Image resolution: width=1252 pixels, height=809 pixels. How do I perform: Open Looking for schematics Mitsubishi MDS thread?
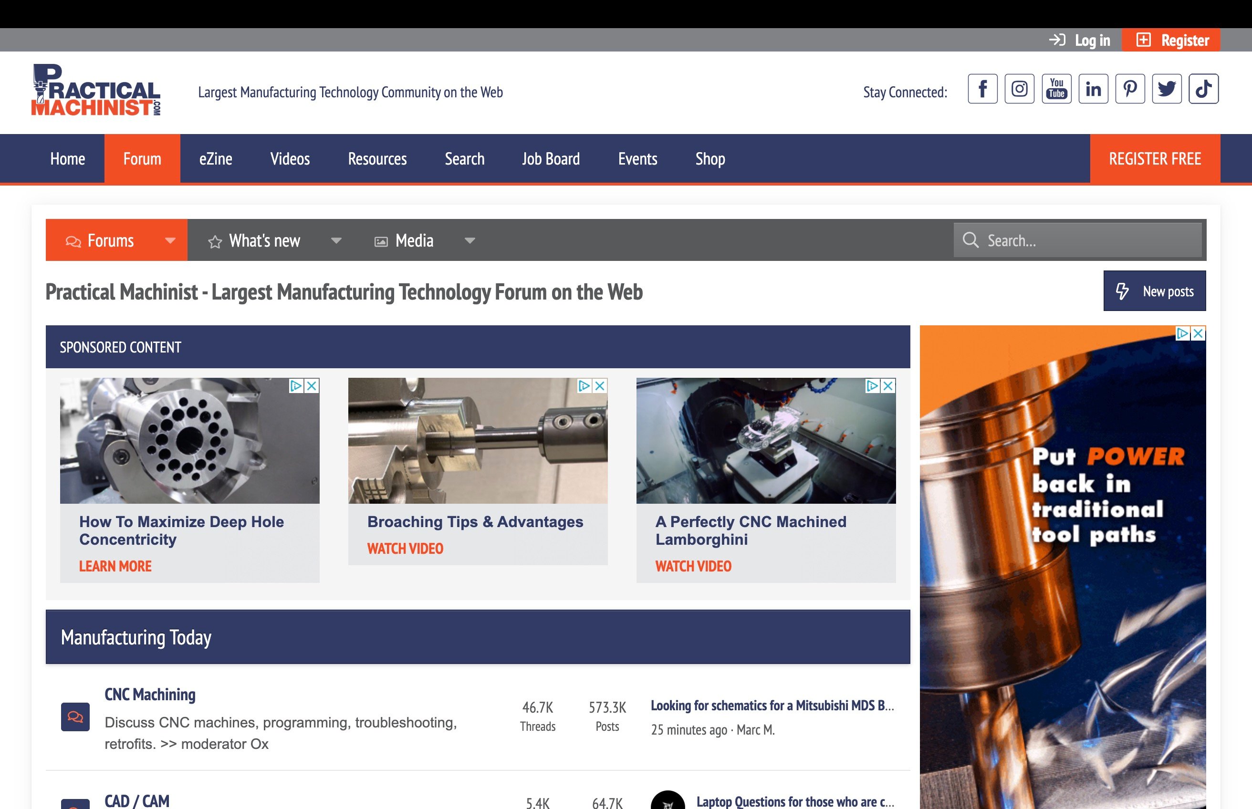pos(772,705)
